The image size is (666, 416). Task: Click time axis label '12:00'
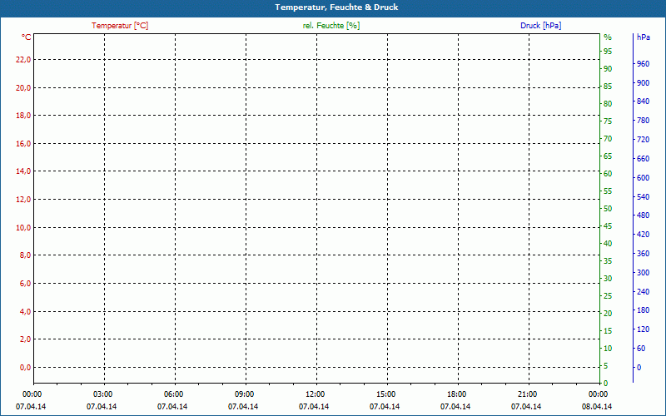(x=316, y=394)
